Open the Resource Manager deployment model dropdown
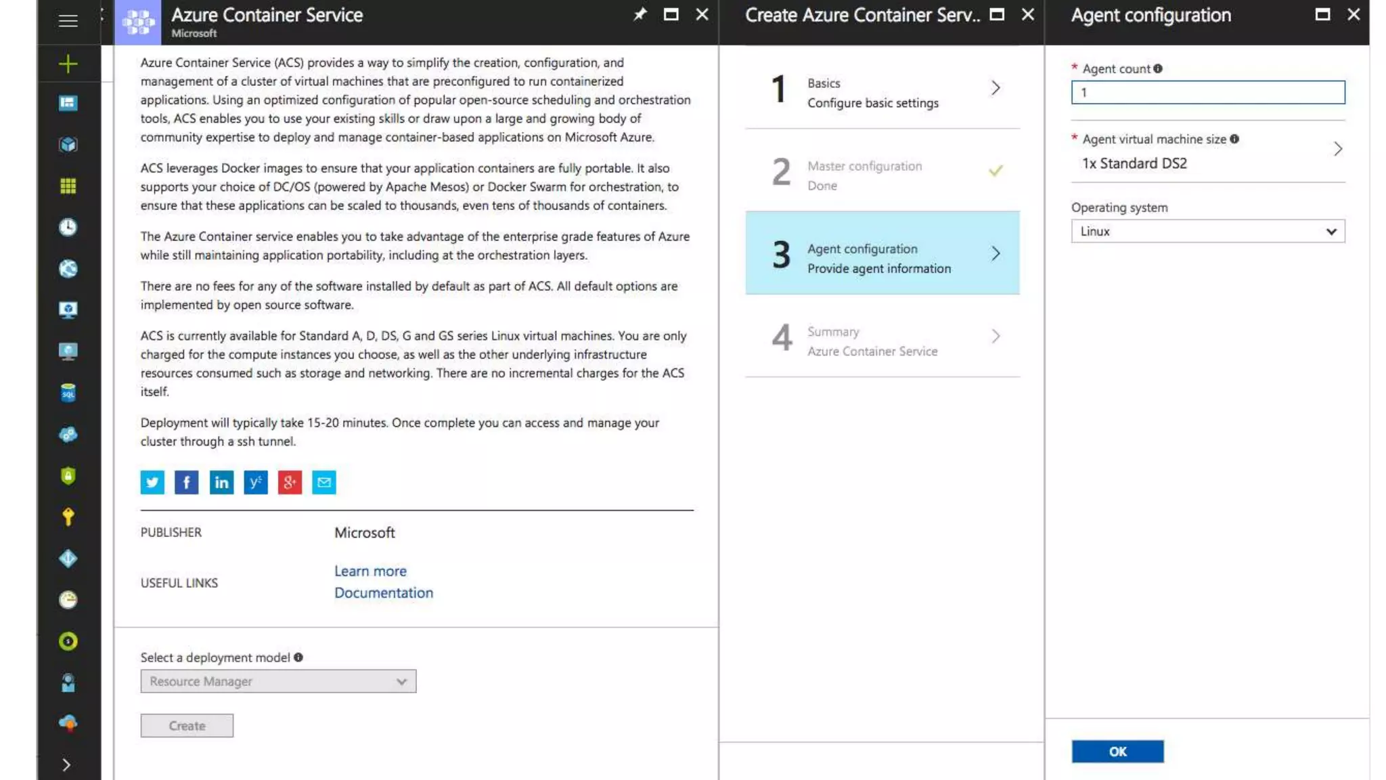Viewport: 1386px width, 780px height. [x=278, y=681]
